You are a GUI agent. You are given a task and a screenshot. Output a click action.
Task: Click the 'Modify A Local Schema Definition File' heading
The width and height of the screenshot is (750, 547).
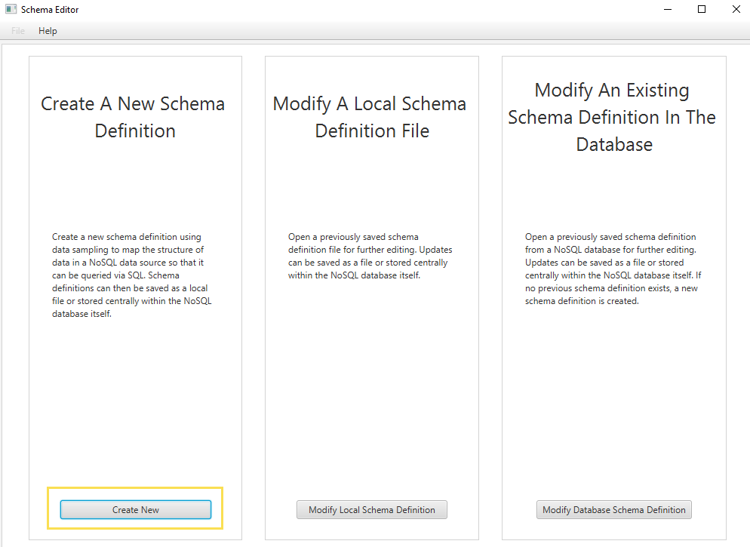pyautogui.click(x=370, y=117)
